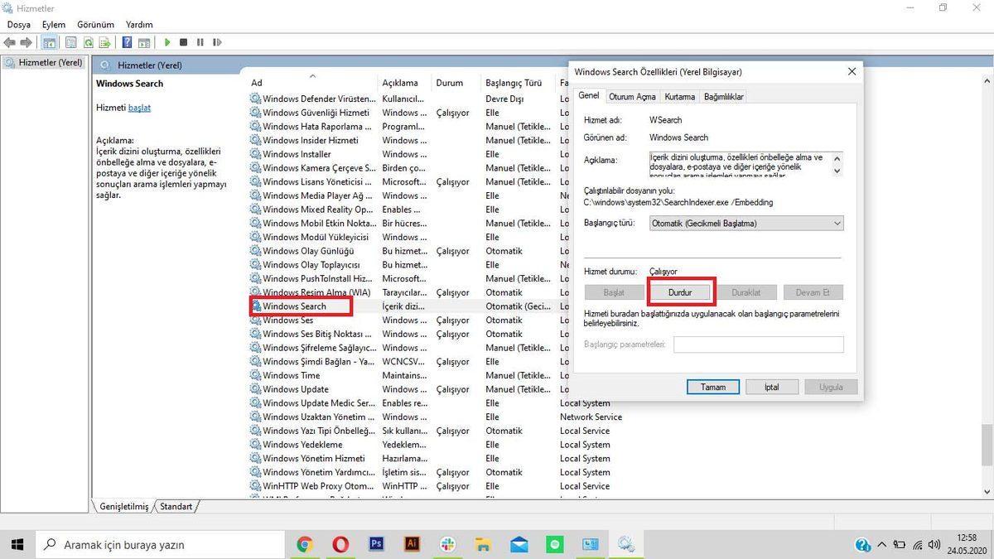Screen dimensions: 994x559
Task: Click the Başlangıç parametreleri input field
Action: 757,344
